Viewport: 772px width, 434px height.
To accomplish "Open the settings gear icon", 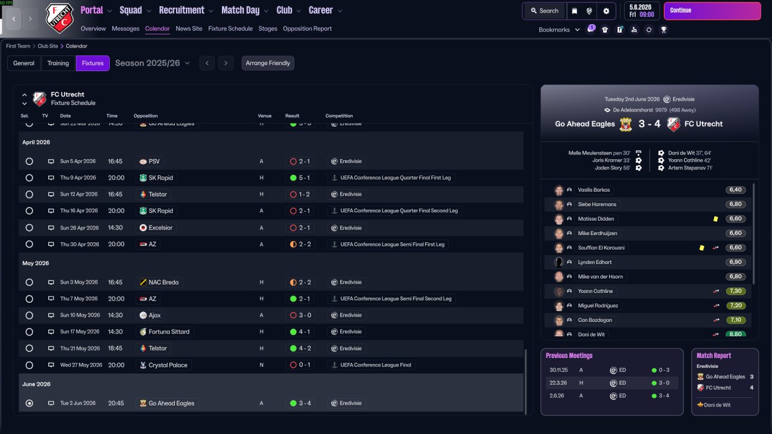I will pyautogui.click(x=606, y=11).
